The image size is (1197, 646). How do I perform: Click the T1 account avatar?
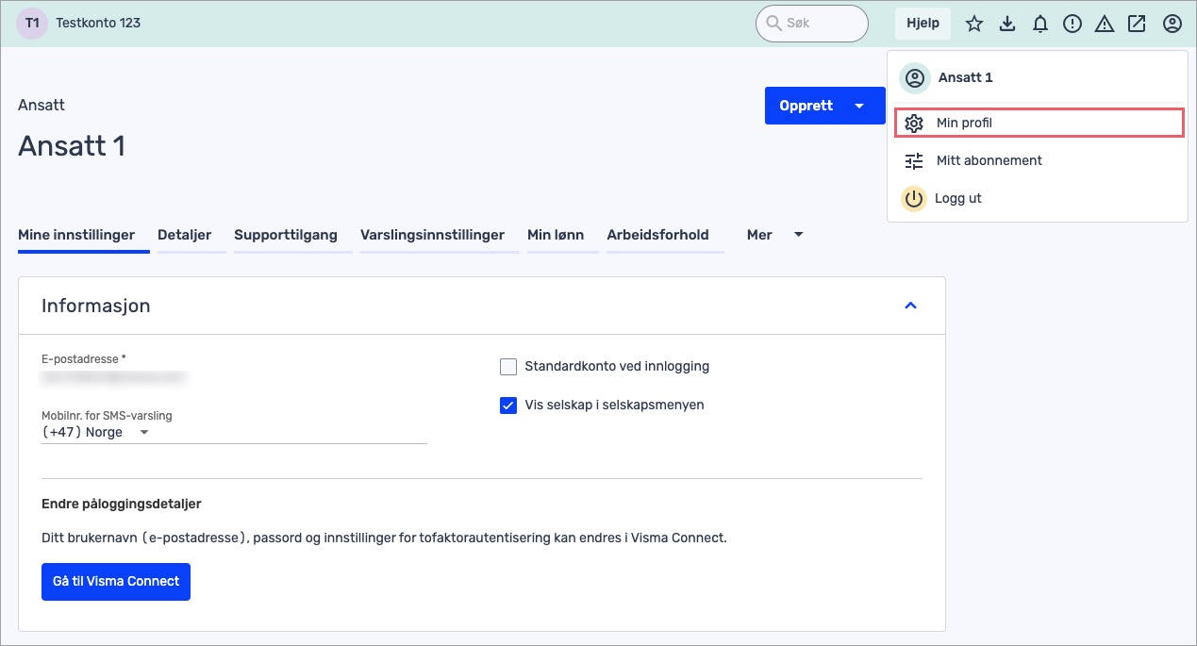32,23
